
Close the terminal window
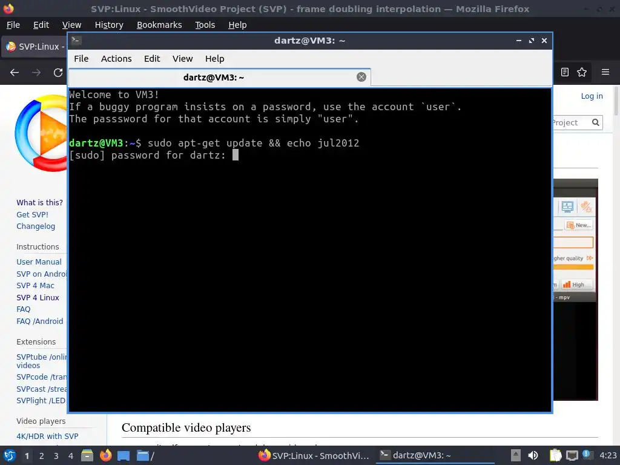(x=544, y=41)
